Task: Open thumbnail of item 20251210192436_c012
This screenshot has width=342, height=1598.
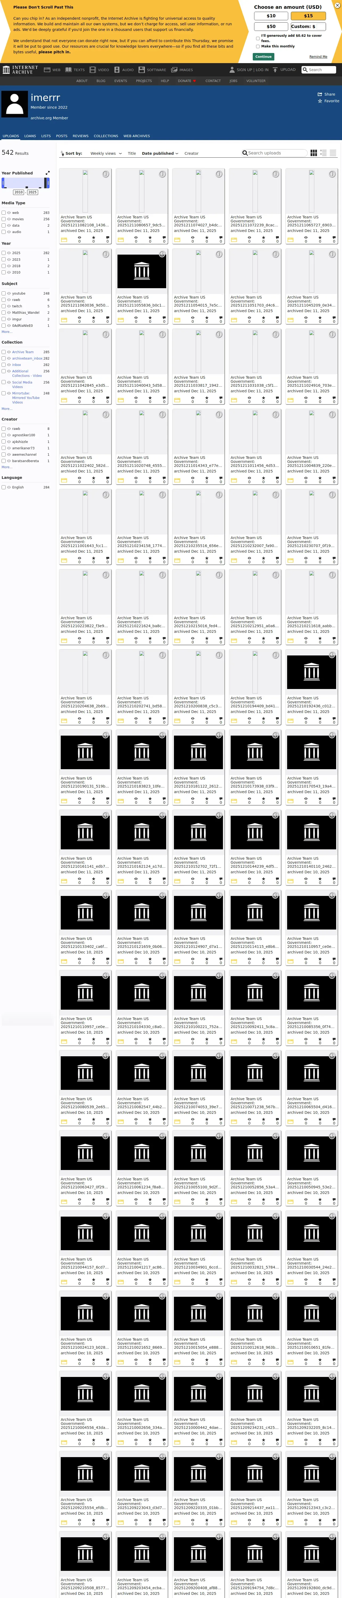Action: click(312, 672)
